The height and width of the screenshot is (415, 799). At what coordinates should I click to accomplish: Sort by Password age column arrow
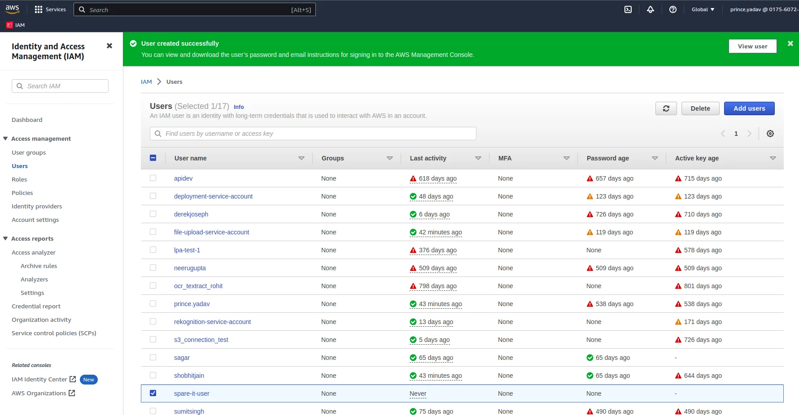coord(655,158)
